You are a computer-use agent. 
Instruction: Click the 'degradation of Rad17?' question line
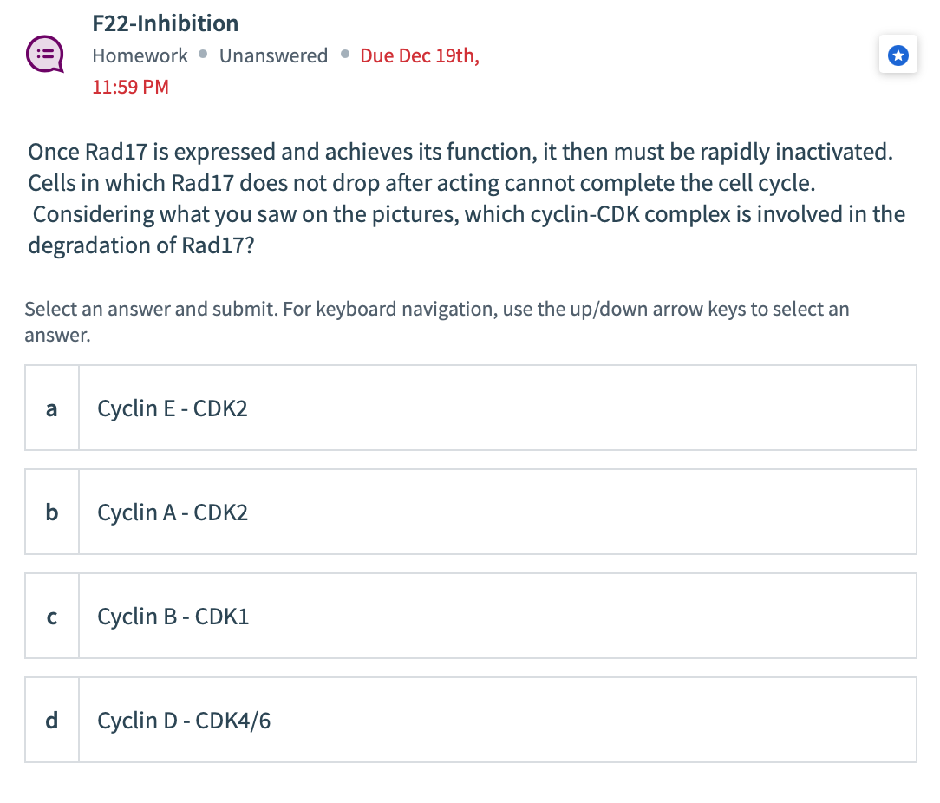tap(141, 245)
